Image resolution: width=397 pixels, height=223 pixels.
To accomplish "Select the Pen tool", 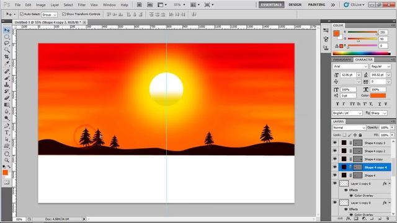I will (7, 126).
